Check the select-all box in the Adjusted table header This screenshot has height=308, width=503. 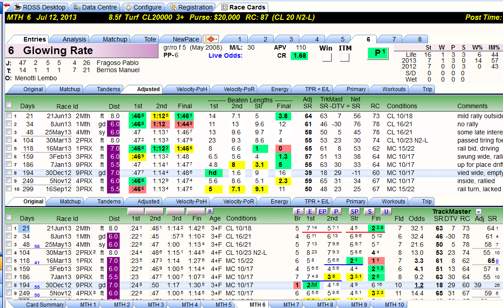(9, 105)
